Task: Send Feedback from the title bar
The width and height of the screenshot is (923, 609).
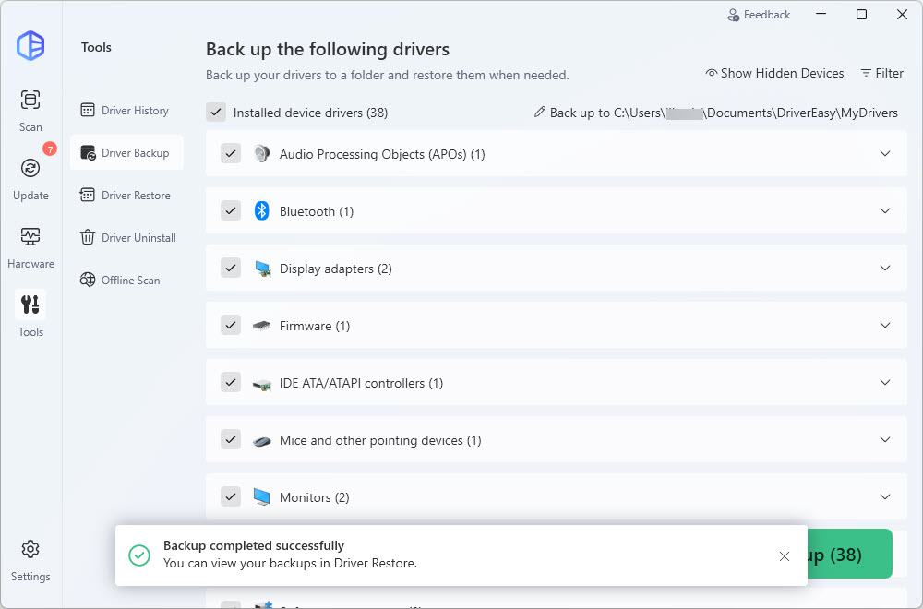Action: (x=759, y=15)
